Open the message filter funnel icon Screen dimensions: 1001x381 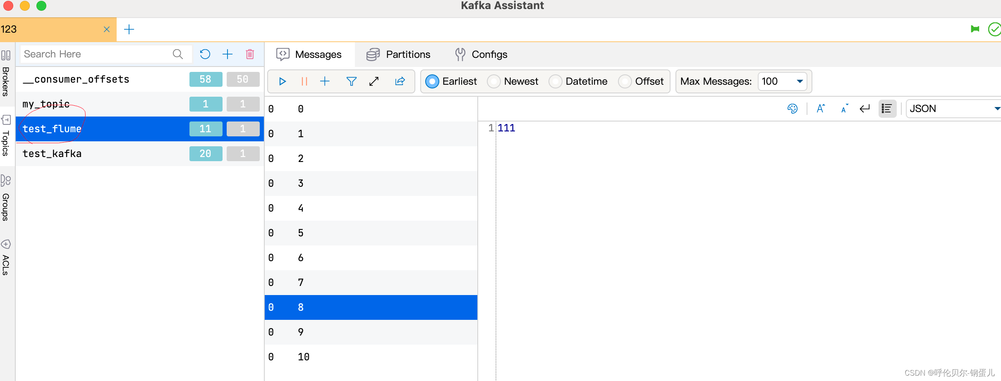351,81
